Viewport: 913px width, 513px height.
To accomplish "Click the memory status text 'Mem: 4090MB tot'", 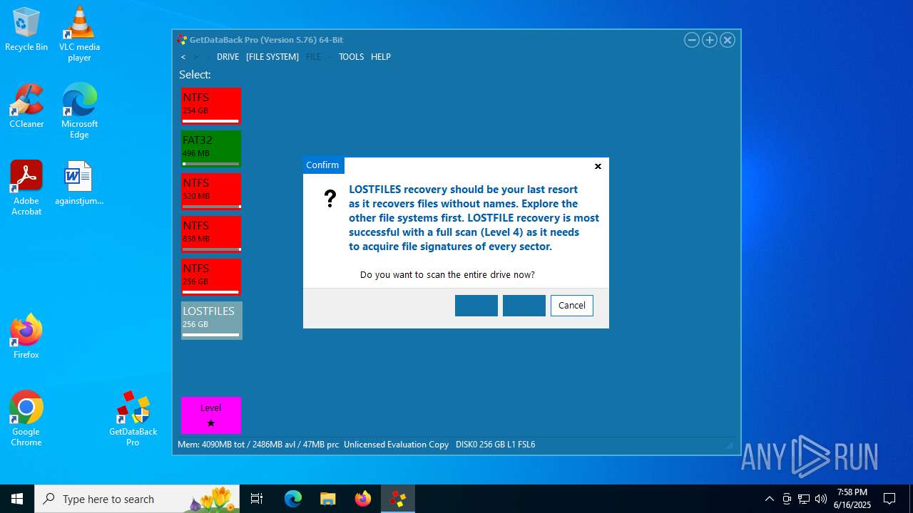I will click(213, 445).
